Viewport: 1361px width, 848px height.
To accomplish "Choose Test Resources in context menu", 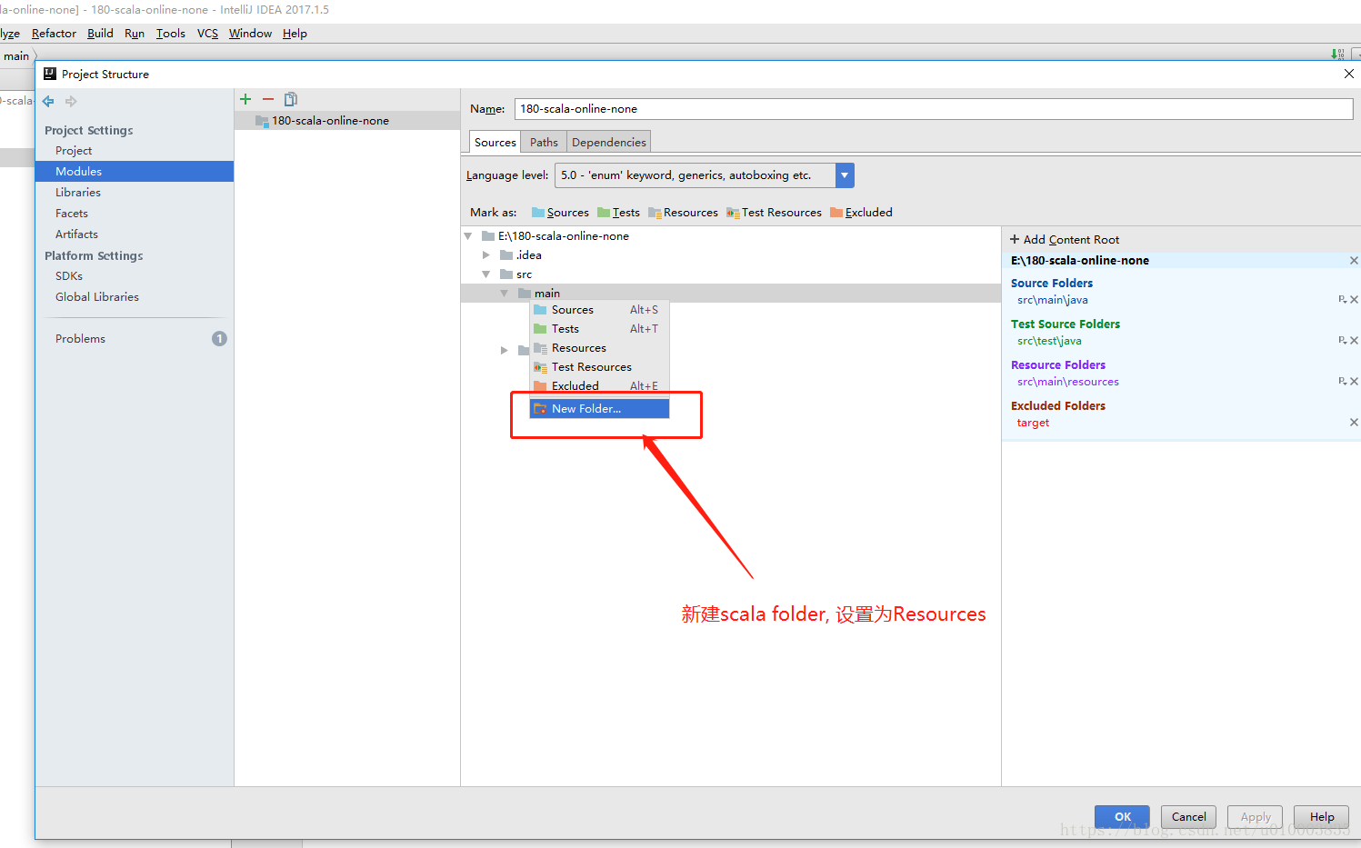I will click(x=599, y=367).
